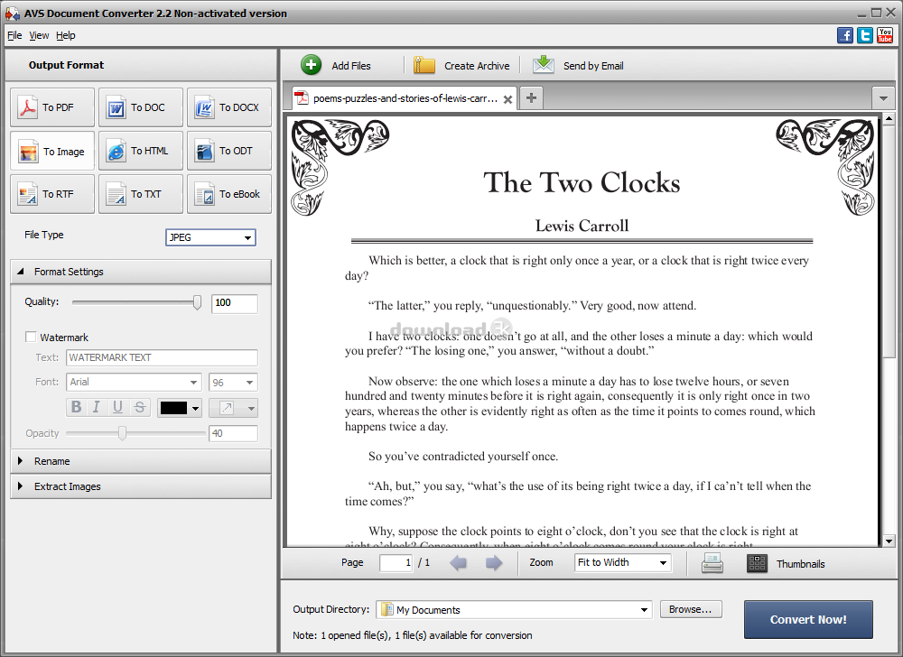Enable the Watermark checkbox
The height and width of the screenshot is (657, 903).
(x=31, y=338)
